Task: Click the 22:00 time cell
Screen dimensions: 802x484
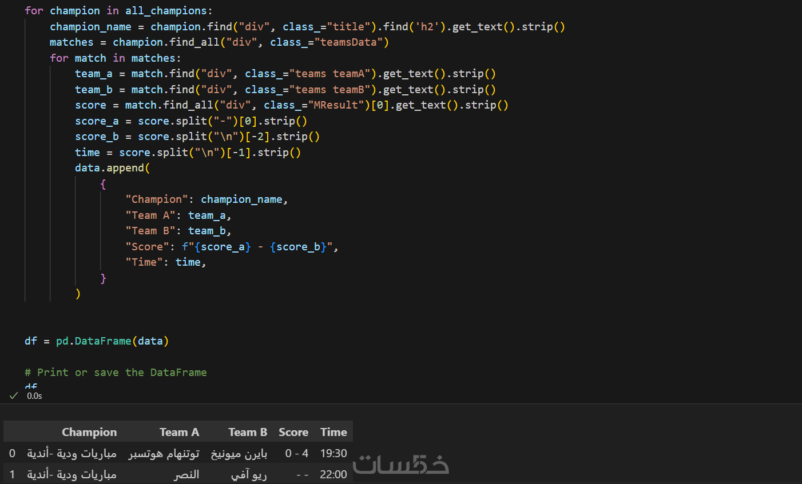Action: (x=333, y=474)
